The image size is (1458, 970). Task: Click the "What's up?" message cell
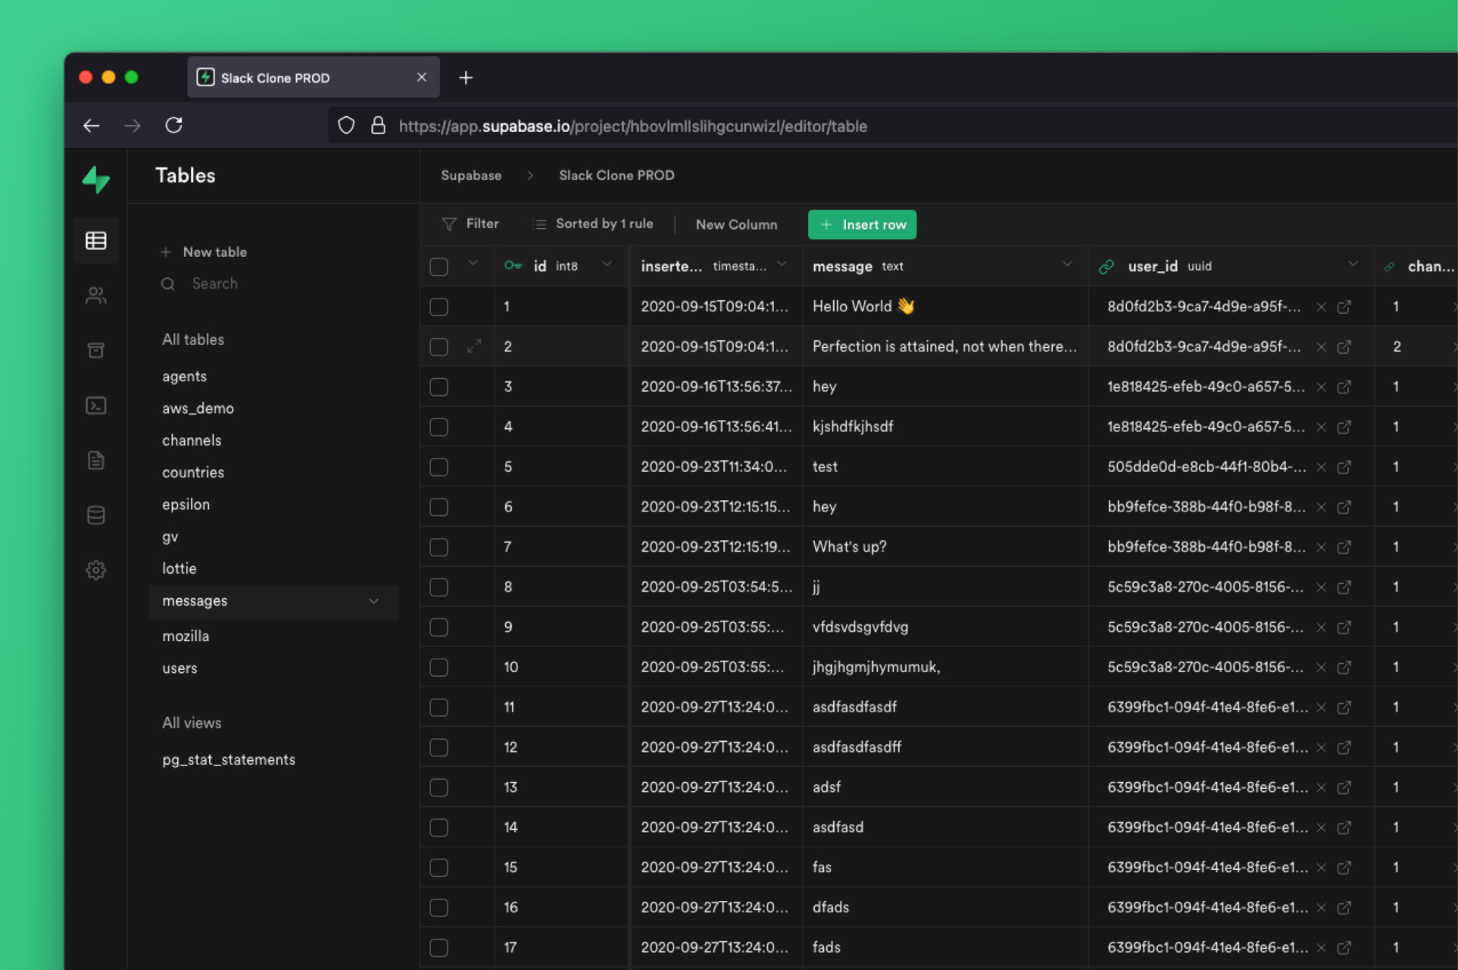[x=945, y=546]
